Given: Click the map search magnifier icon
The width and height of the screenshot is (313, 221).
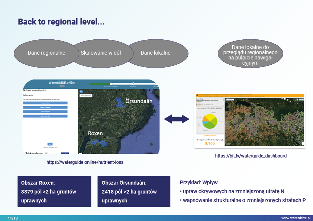Looking at the screenshot, I should 81,91.
